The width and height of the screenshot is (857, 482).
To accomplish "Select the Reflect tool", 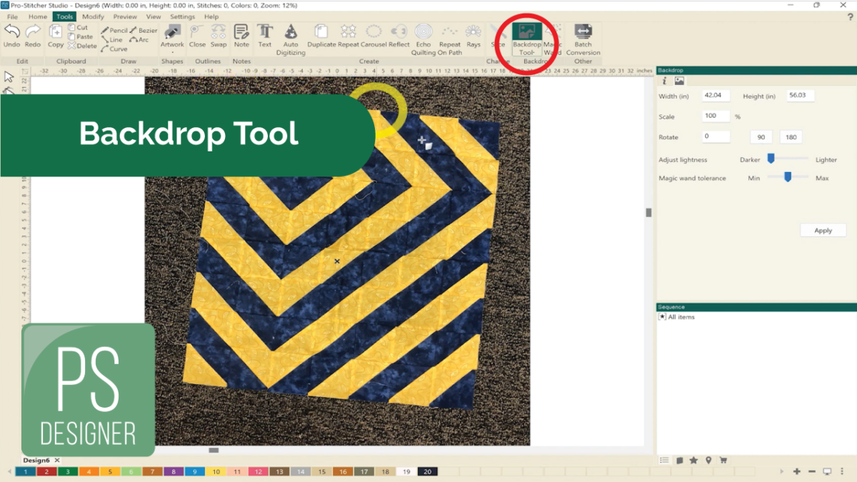I will pos(399,32).
